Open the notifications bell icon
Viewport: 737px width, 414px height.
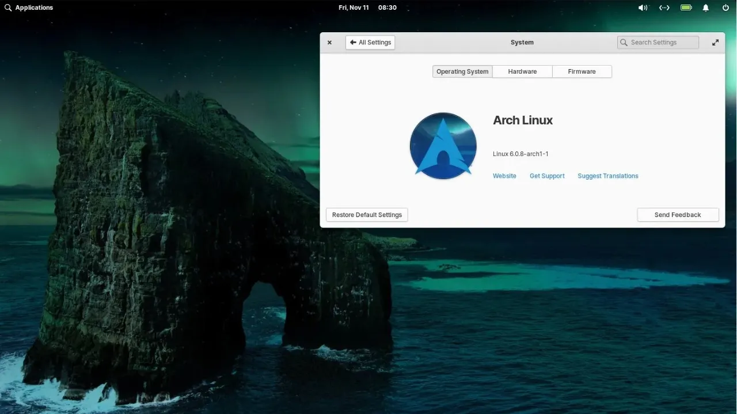point(705,7)
